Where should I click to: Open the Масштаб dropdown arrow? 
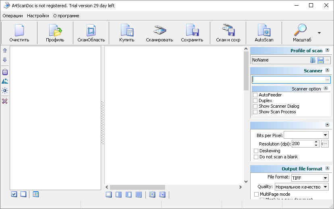point(319,33)
